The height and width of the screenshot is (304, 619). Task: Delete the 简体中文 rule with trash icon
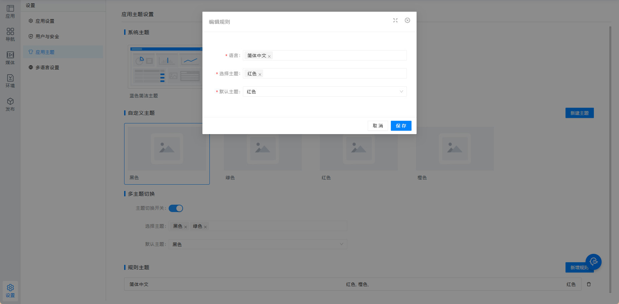pyautogui.click(x=589, y=284)
